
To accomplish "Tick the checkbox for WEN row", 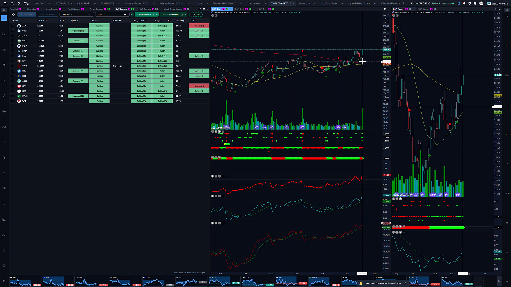I will [x=13, y=101].
